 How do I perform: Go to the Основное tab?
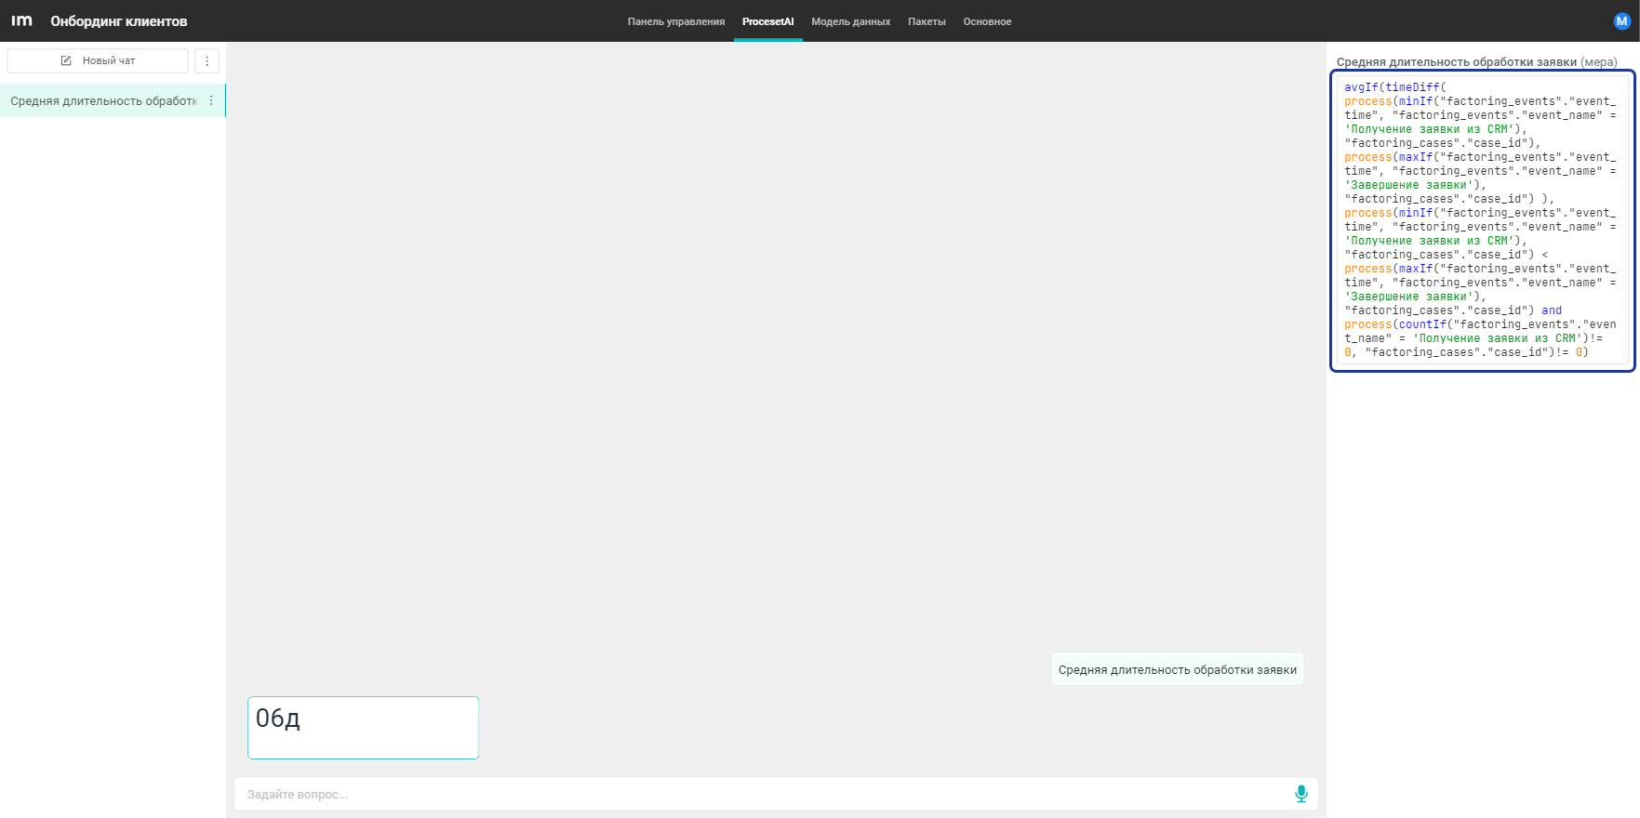tap(987, 21)
